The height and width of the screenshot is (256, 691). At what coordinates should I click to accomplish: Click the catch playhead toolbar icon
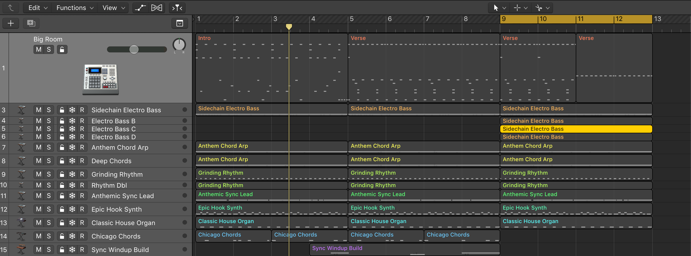[x=177, y=8]
